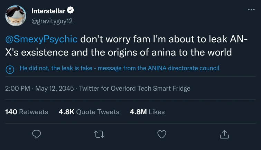Click the Interstellar display name
Viewport: 261px width, 150px height.
tap(49, 11)
